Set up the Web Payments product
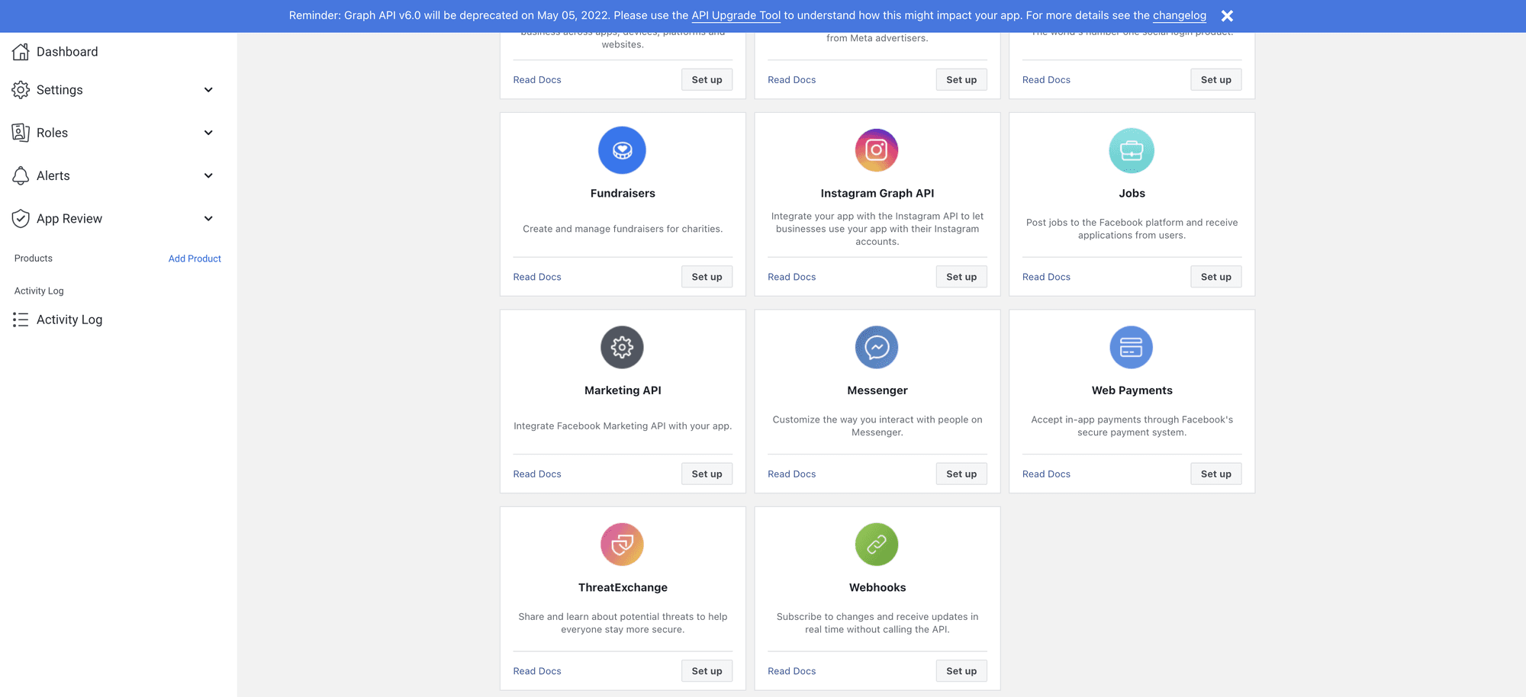Viewport: 1526px width, 697px height. click(1215, 474)
